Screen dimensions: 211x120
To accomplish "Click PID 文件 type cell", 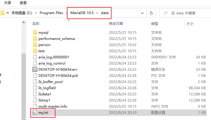I will click(158, 76).
